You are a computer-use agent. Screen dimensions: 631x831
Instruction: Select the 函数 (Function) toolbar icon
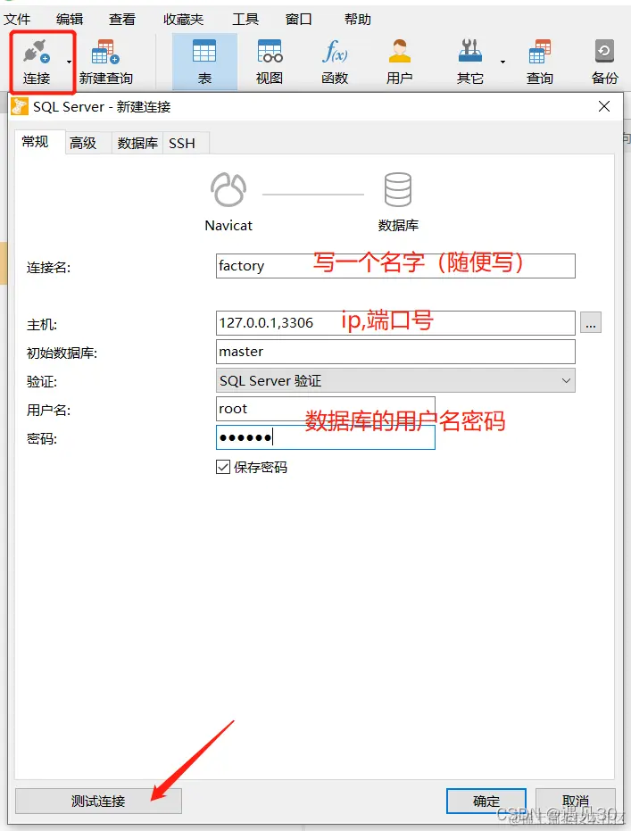click(335, 62)
